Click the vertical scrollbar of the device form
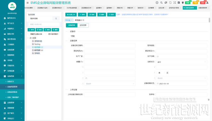This screenshot has height=121, width=212. coord(209,20)
